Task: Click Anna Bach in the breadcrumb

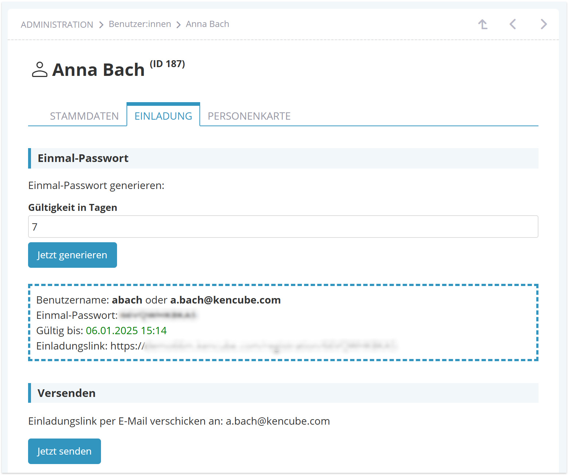Action: click(x=207, y=24)
